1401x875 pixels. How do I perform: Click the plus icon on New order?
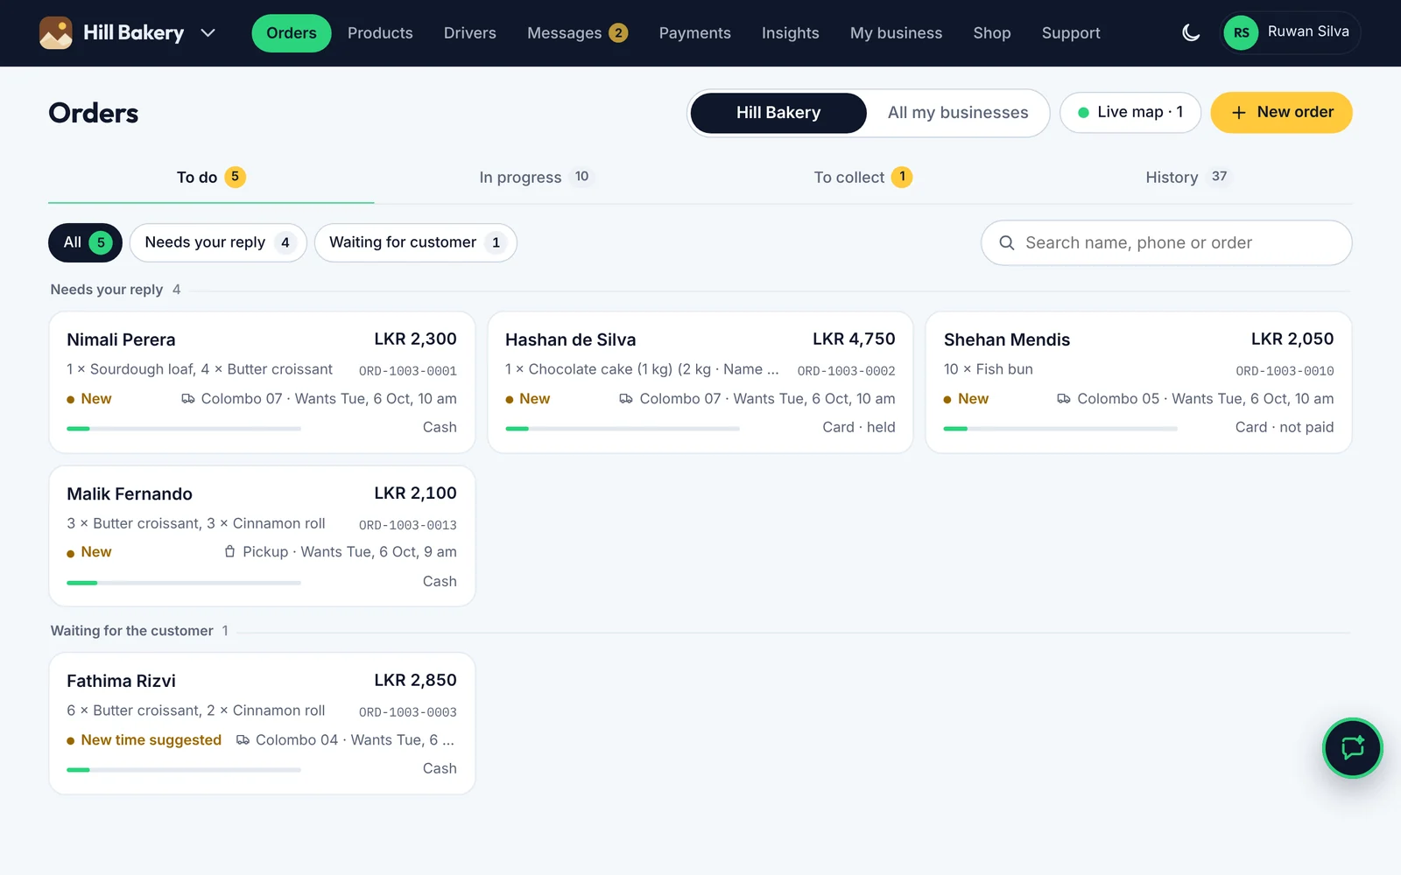coord(1238,113)
